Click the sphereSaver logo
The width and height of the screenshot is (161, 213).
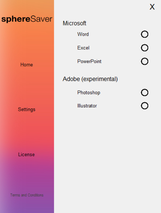coord(27,19)
